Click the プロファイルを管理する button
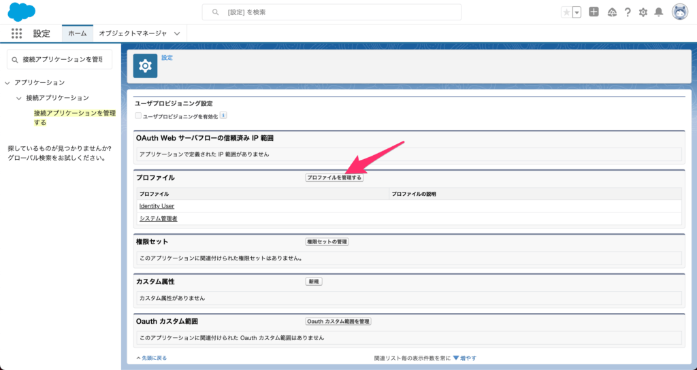This screenshot has width=697, height=370. pos(334,178)
